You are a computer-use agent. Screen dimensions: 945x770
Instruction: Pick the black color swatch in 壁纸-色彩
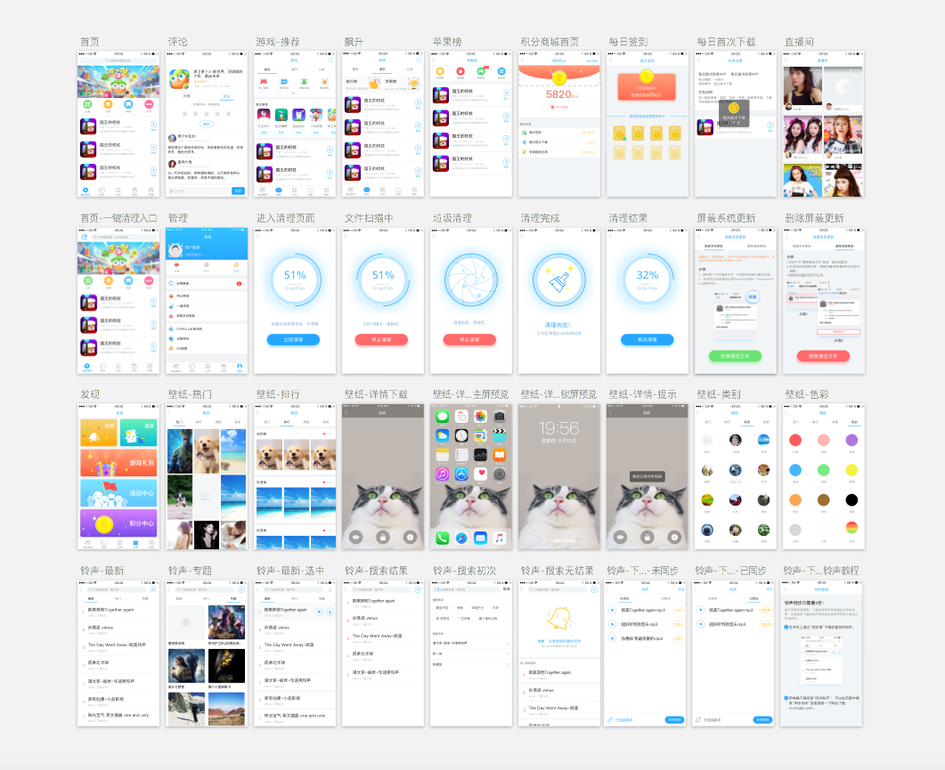click(x=851, y=499)
